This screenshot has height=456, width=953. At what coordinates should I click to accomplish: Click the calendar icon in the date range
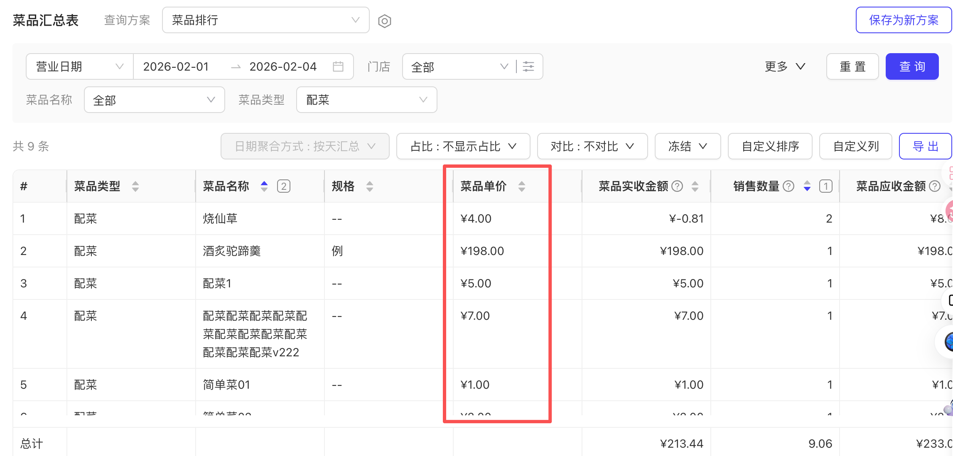pos(338,66)
